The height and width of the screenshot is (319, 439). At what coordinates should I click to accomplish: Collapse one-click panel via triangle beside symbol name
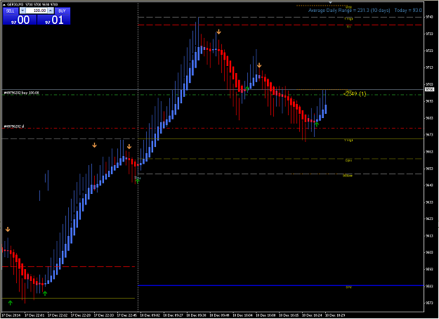[4, 4]
